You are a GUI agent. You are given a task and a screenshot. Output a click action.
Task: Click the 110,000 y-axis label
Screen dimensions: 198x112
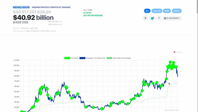point(16,60)
